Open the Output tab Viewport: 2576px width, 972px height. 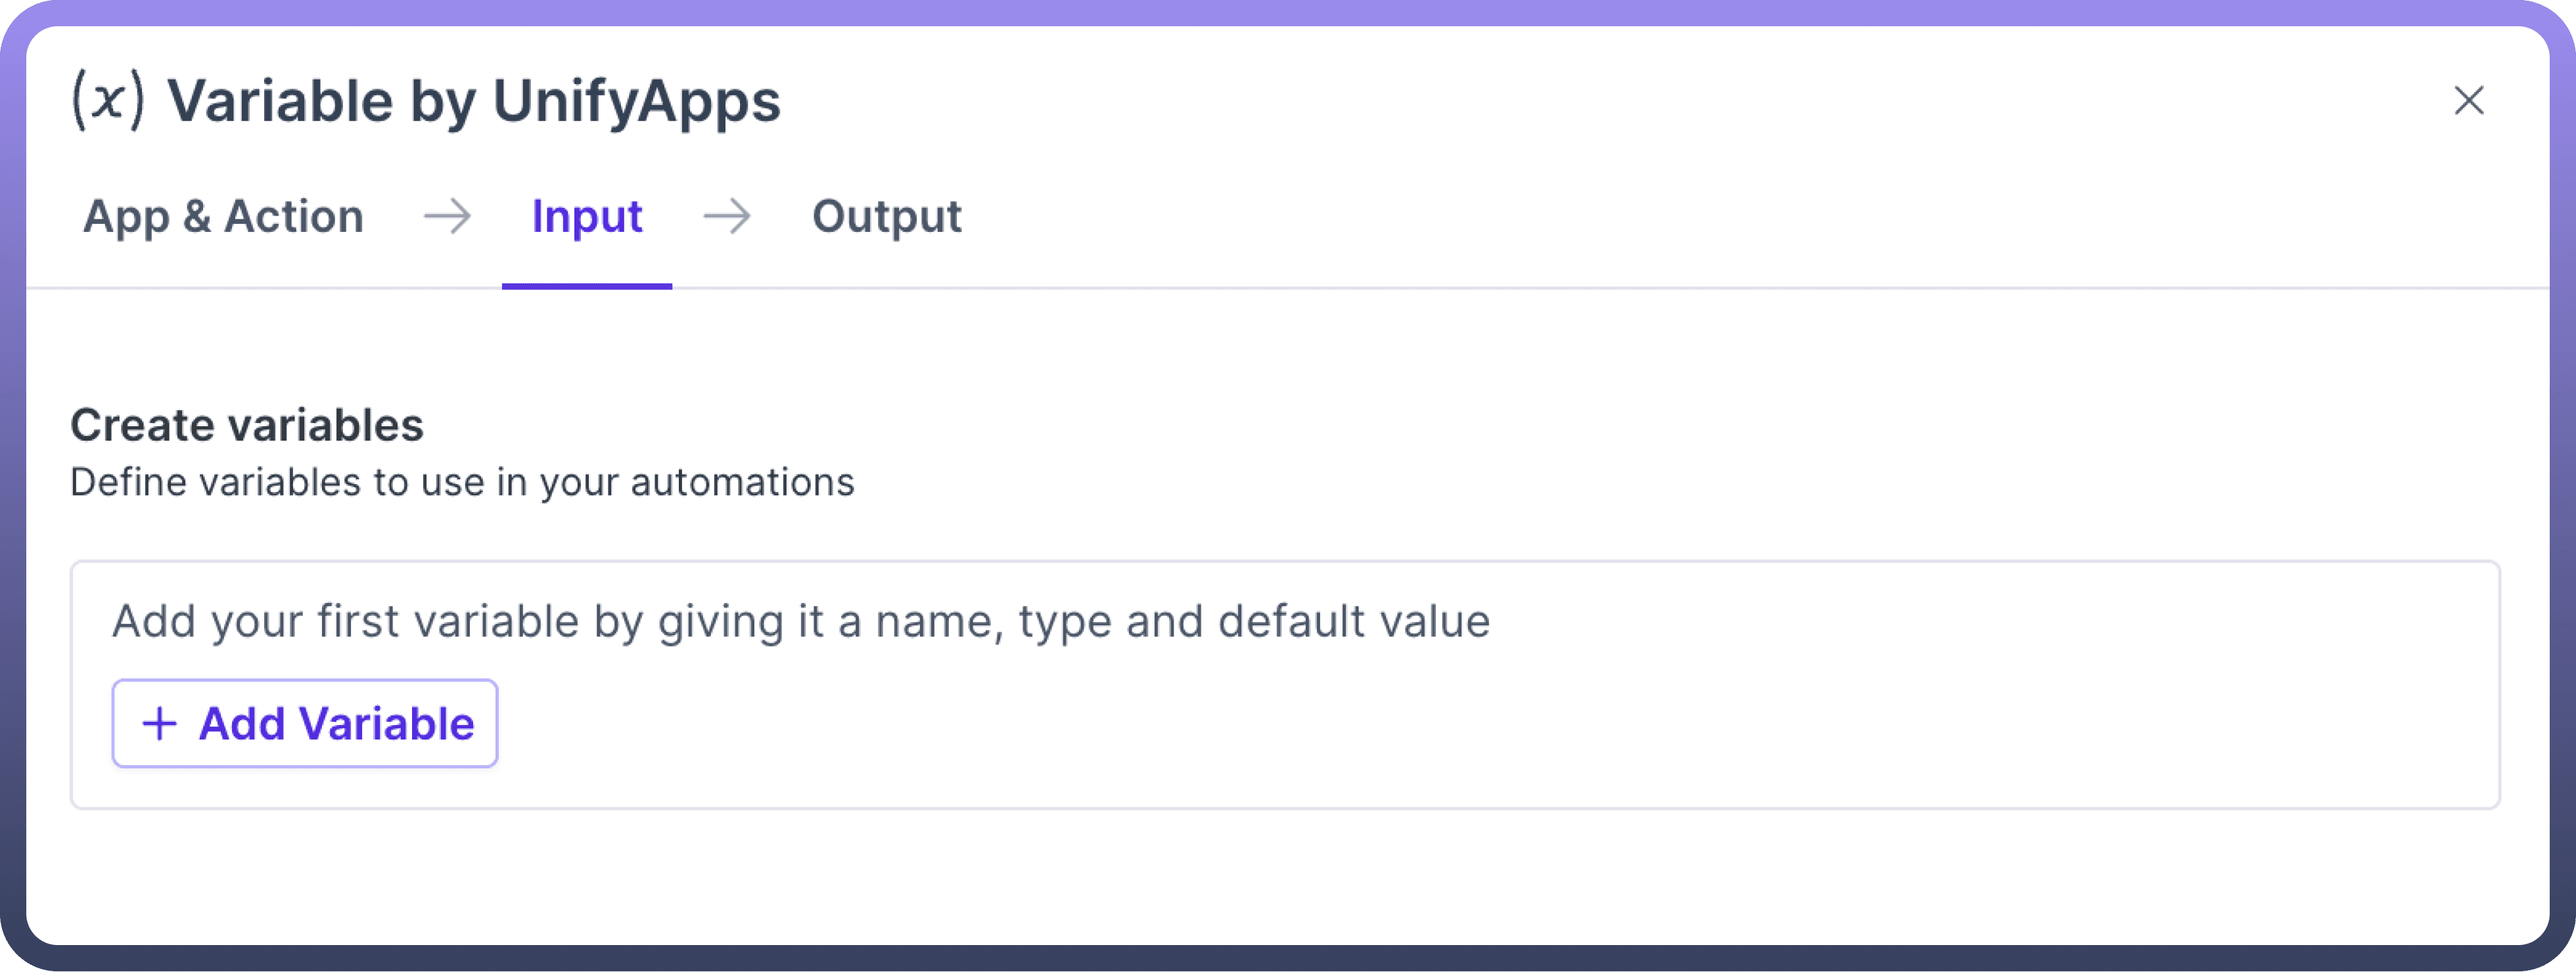pyautogui.click(x=886, y=216)
